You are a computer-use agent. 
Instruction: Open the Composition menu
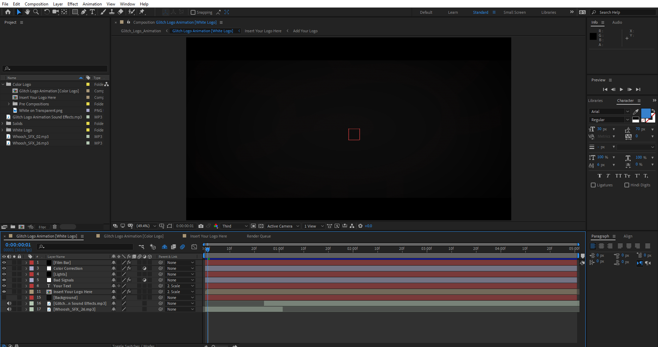point(36,4)
